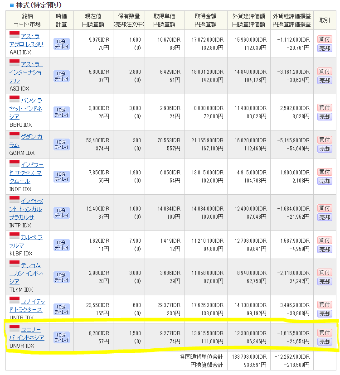
Task: Click Indonesia flag icon in UNVR row
Action: (15, 328)
